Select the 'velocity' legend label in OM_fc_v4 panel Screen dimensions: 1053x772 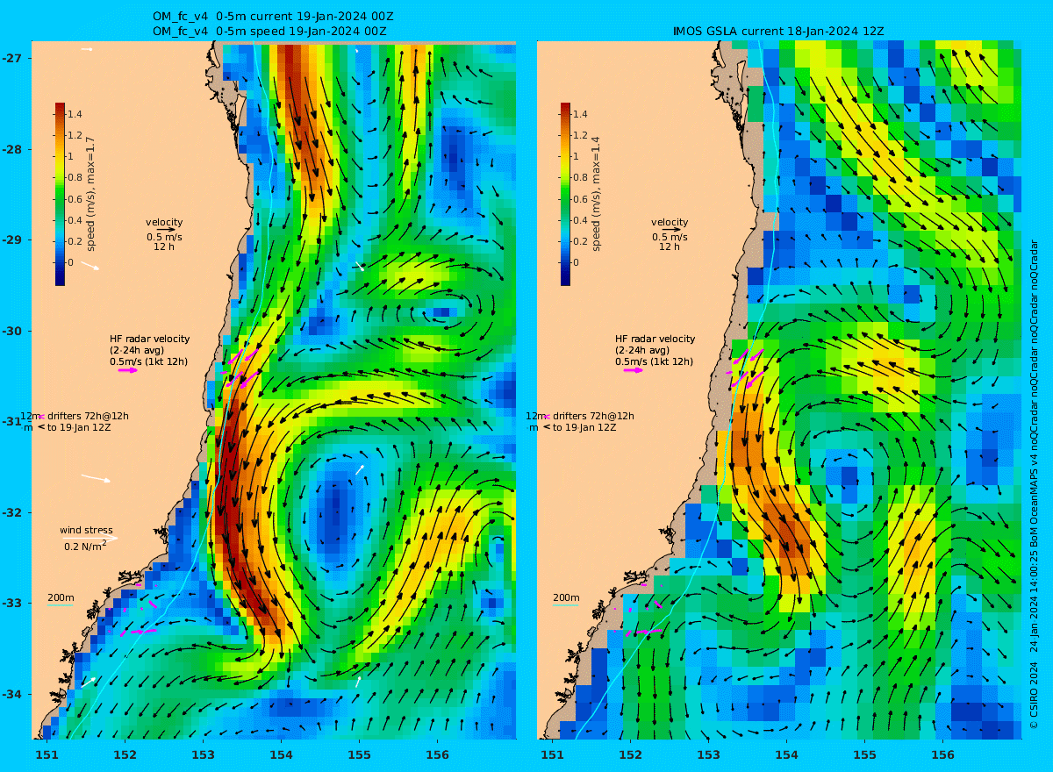pyautogui.click(x=164, y=222)
